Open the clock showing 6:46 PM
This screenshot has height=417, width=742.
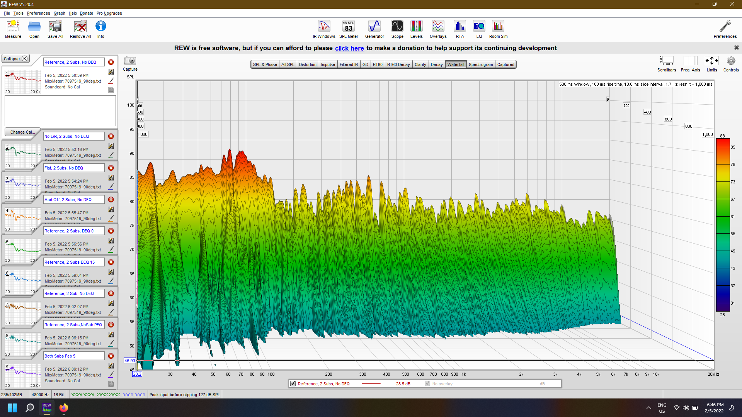pos(715,408)
